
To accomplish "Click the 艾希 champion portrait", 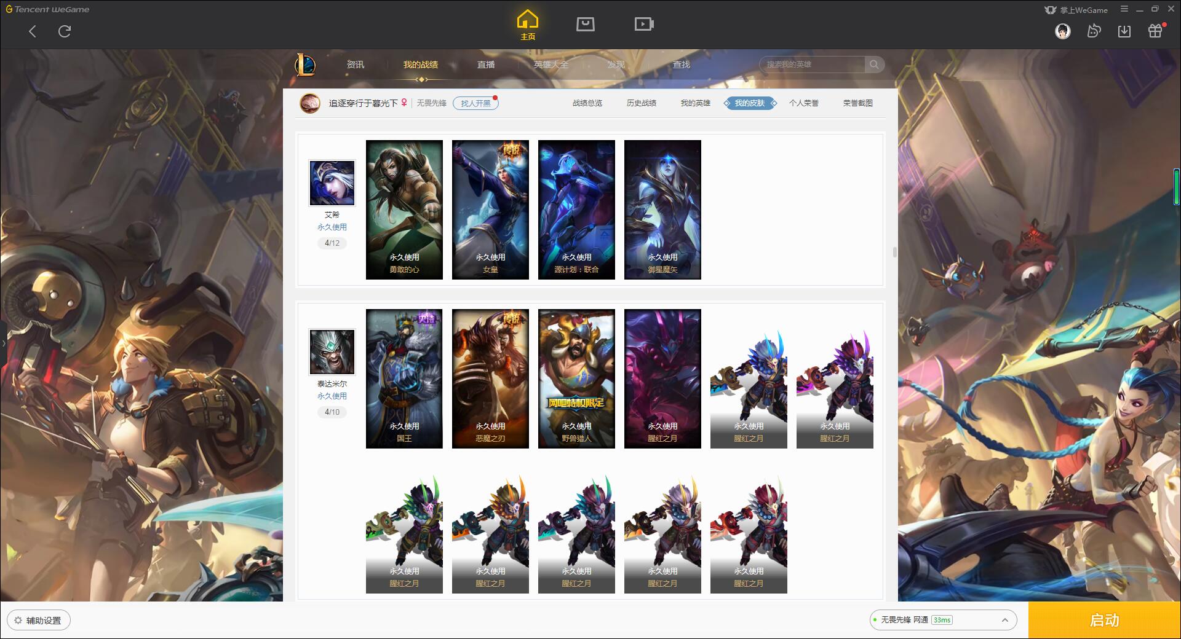I will (332, 183).
